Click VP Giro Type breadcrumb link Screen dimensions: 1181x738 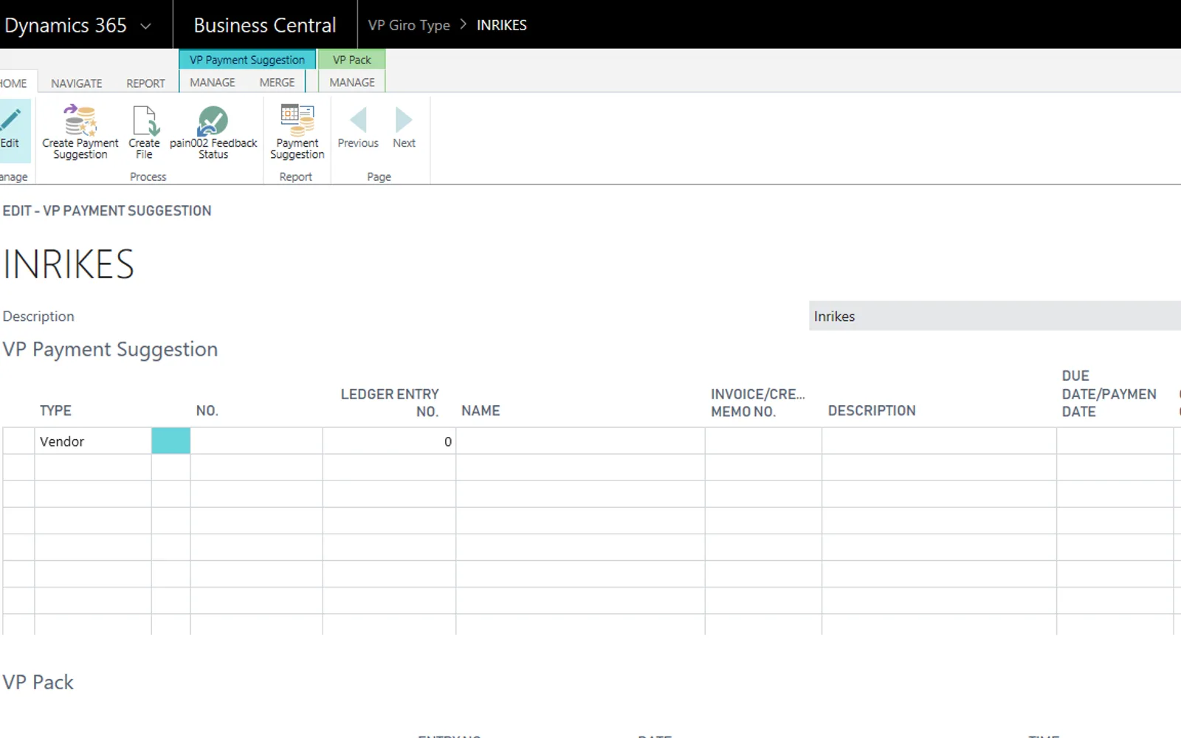(409, 25)
